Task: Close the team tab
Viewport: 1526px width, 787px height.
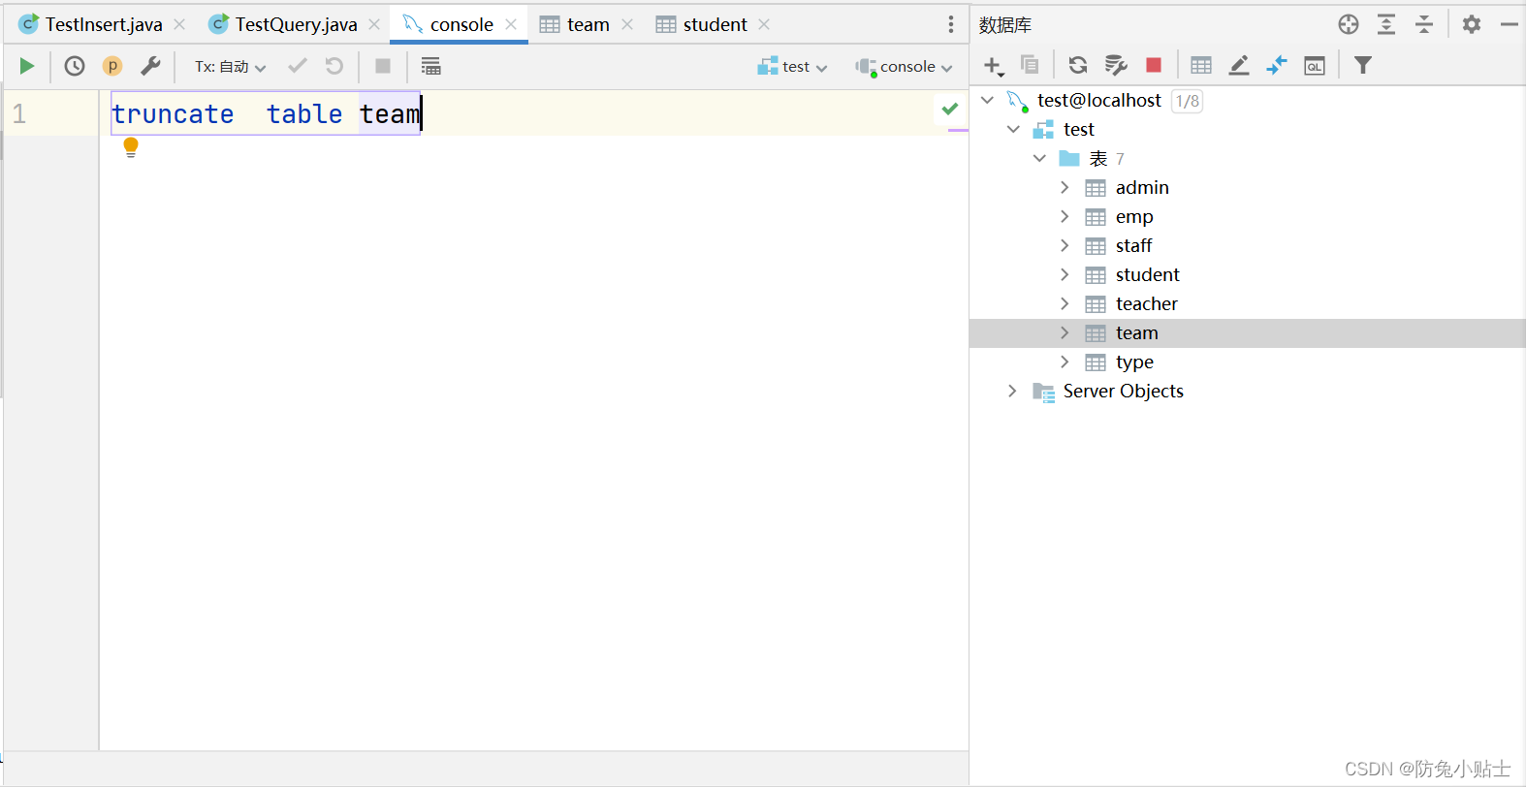Action: (627, 24)
